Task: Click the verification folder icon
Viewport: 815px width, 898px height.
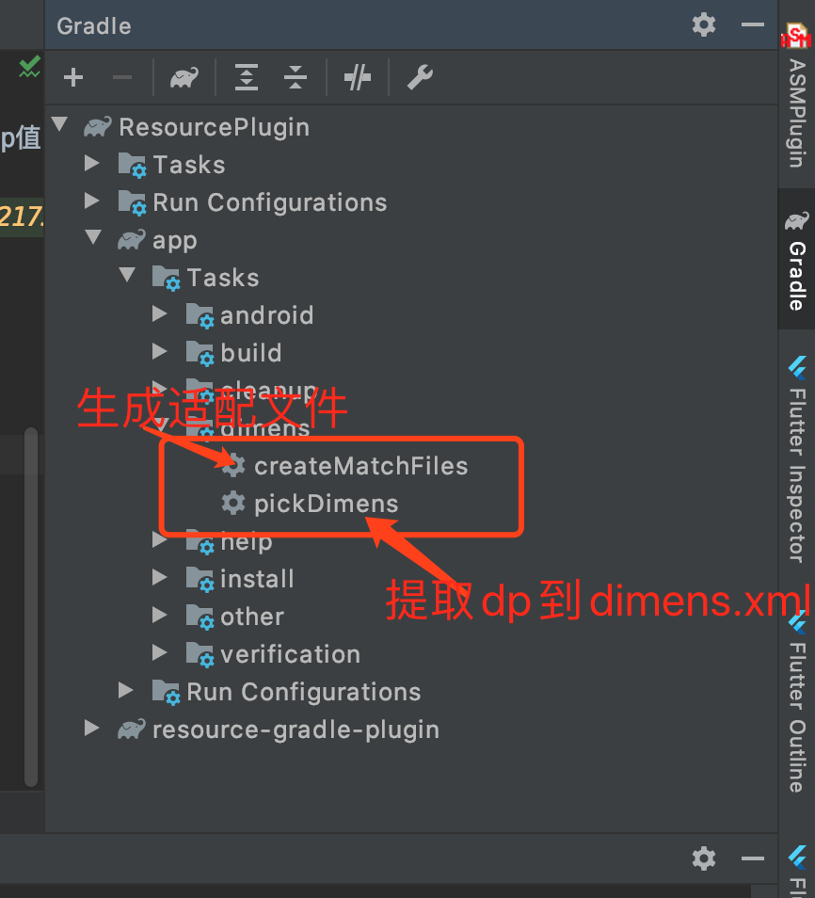Action: click(x=200, y=654)
